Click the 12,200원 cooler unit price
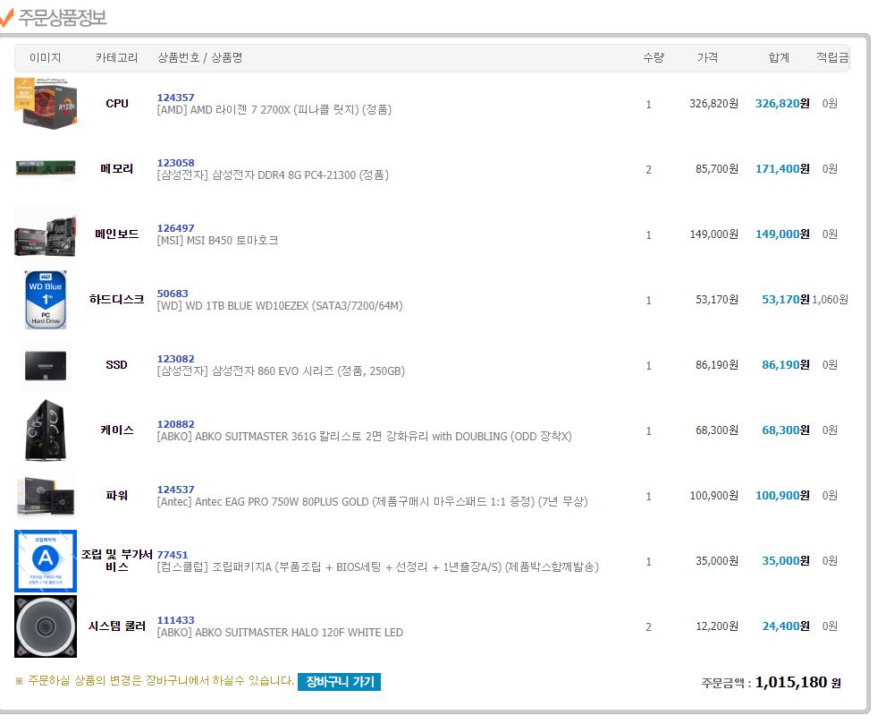Screen dimensions: 877x724 pyautogui.click(x=717, y=626)
